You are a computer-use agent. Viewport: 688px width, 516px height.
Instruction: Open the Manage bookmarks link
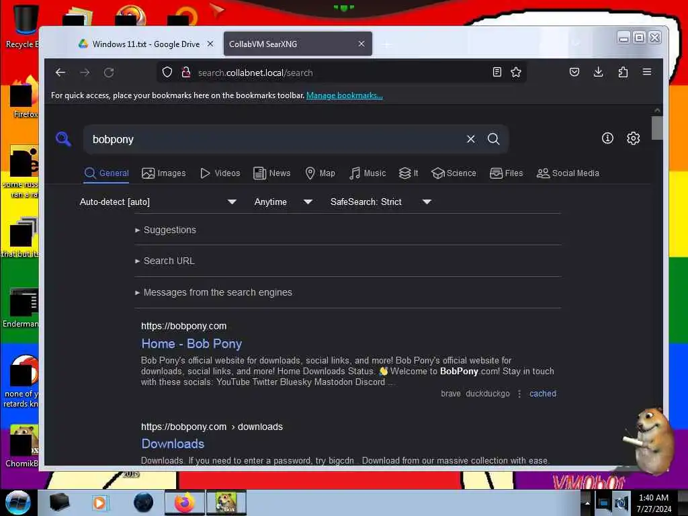[345, 95]
